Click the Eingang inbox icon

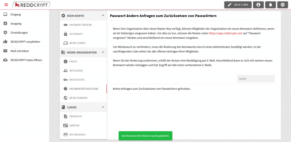point(5,14)
